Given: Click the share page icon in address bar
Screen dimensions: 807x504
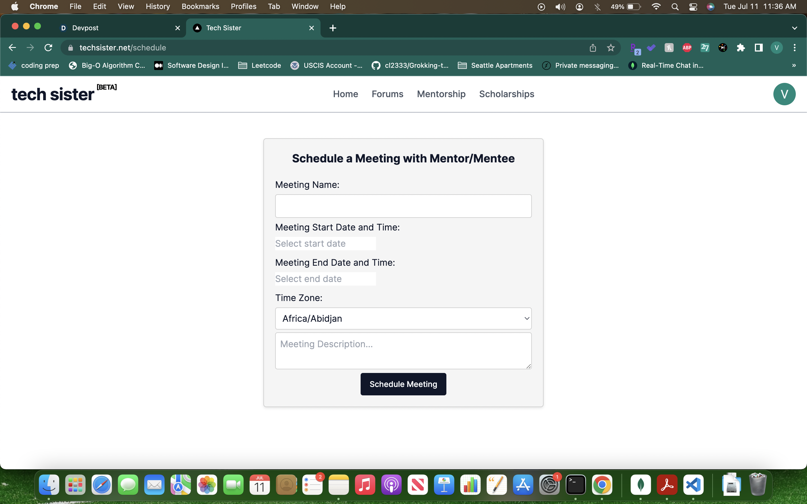Looking at the screenshot, I should point(593,48).
